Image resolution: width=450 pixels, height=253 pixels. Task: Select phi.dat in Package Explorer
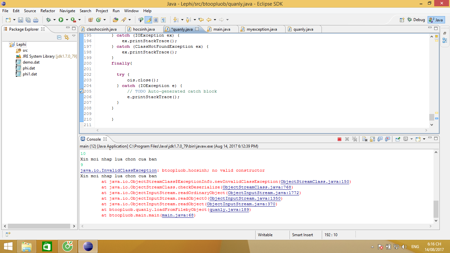click(x=29, y=68)
